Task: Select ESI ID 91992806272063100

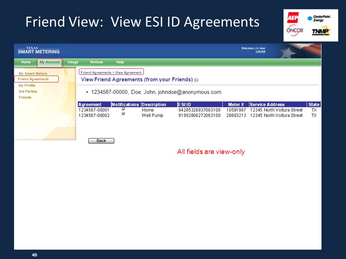Action: coord(199,115)
